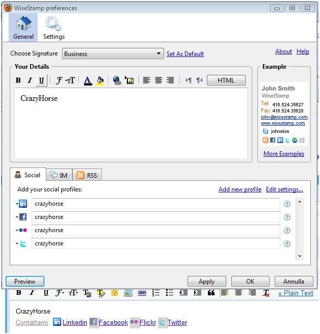The height and width of the screenshot is (334, 320).
Task: Expand the Flickr profile type dropdown arrow
Action: (17, 231)
